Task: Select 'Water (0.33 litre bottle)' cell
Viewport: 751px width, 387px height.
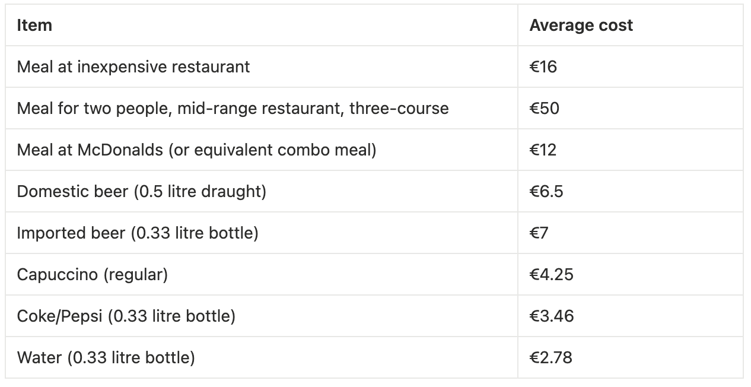Action: [262, 357]
